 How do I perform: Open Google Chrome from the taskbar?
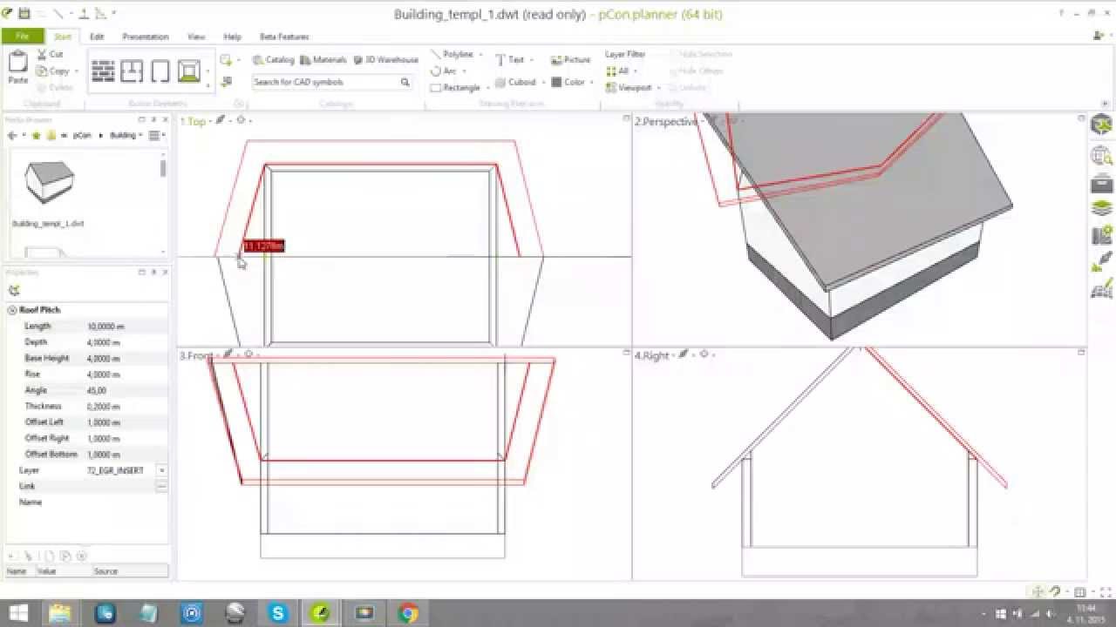(x=408, y=613)
